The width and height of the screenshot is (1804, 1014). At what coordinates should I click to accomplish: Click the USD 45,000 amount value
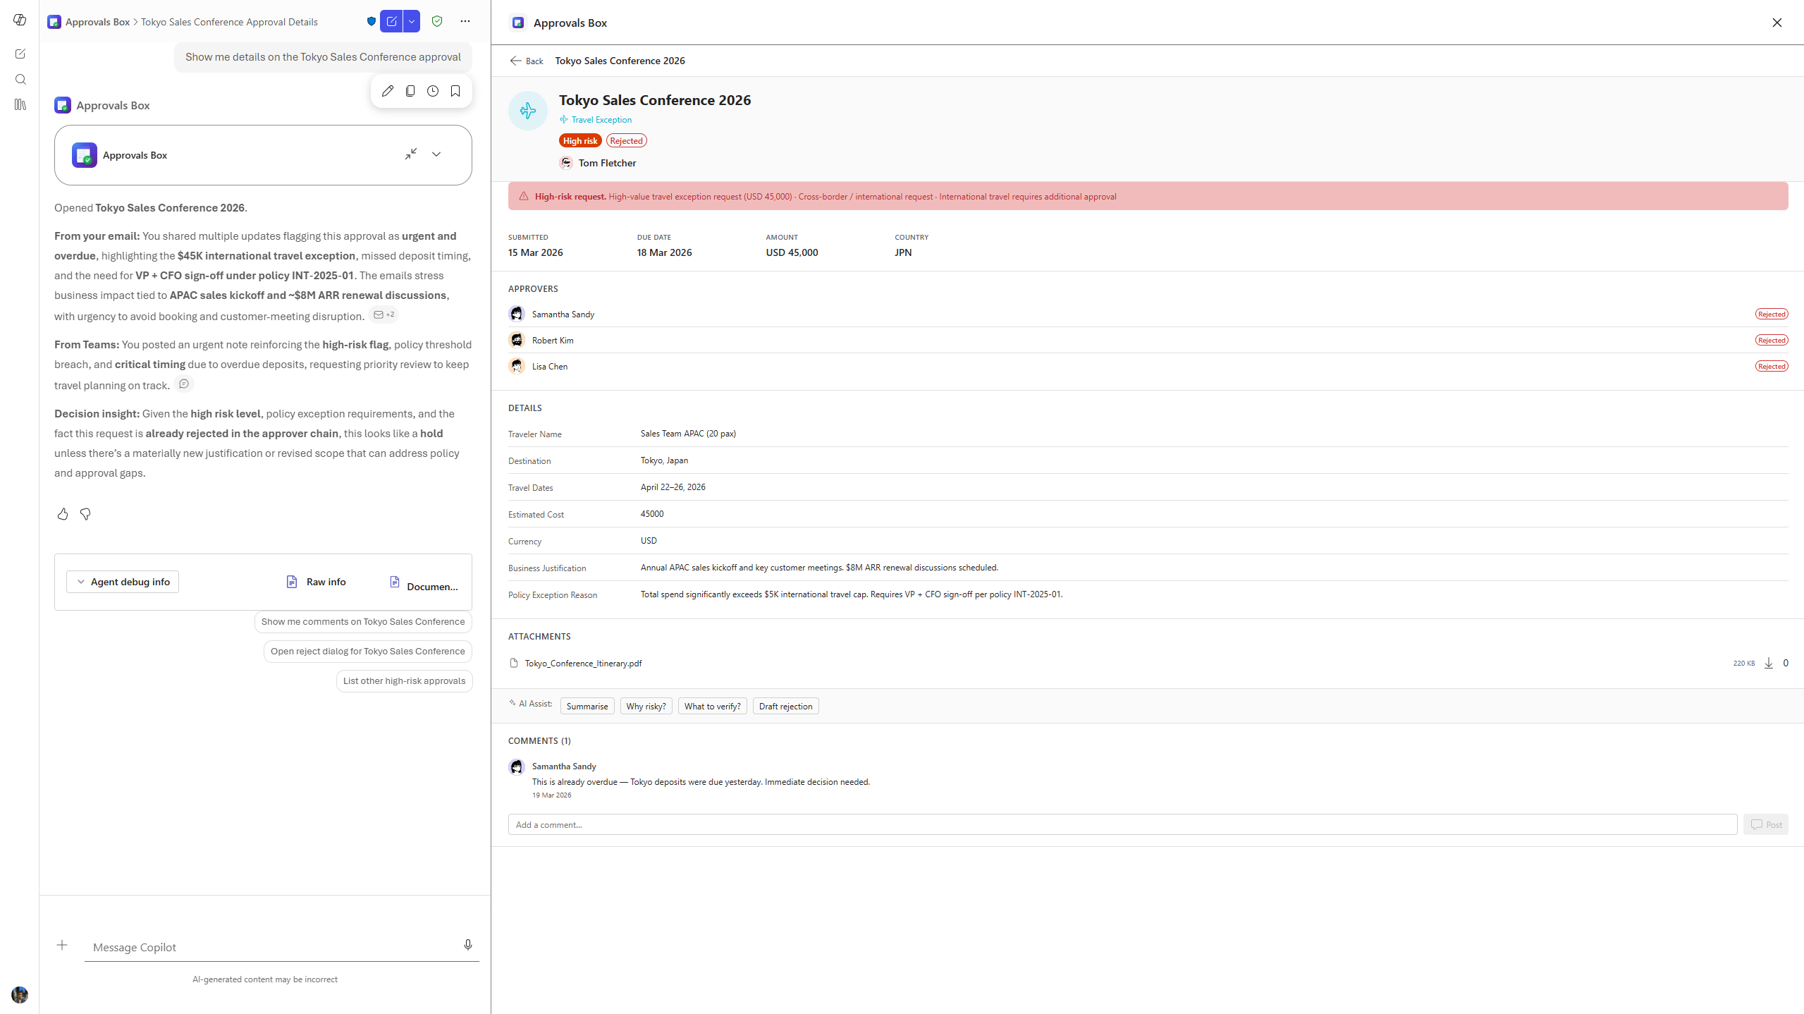click(792, 252)
